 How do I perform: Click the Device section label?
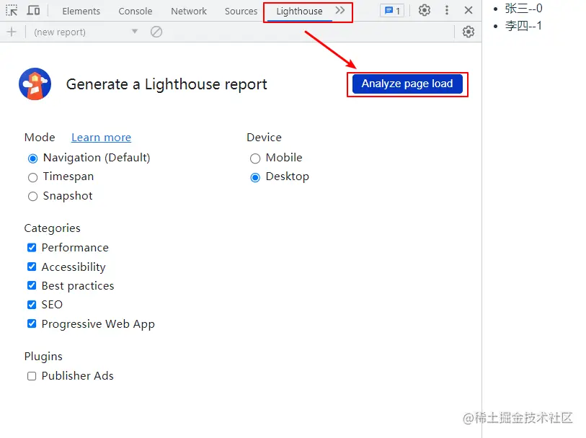(x=265, y=138)
